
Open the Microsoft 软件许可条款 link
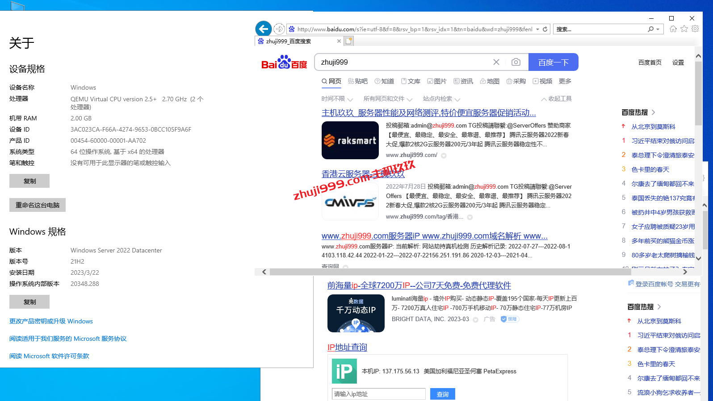click(x=49, y=356)
